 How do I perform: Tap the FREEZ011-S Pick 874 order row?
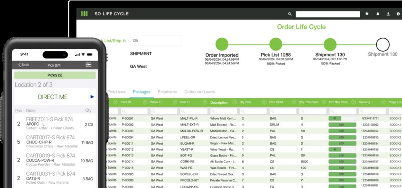(55, 123)
